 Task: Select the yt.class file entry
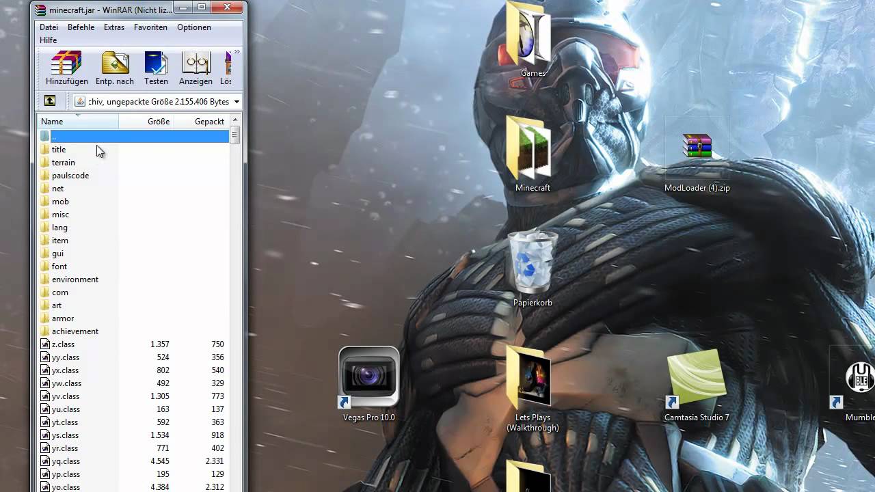pos(59,422)
